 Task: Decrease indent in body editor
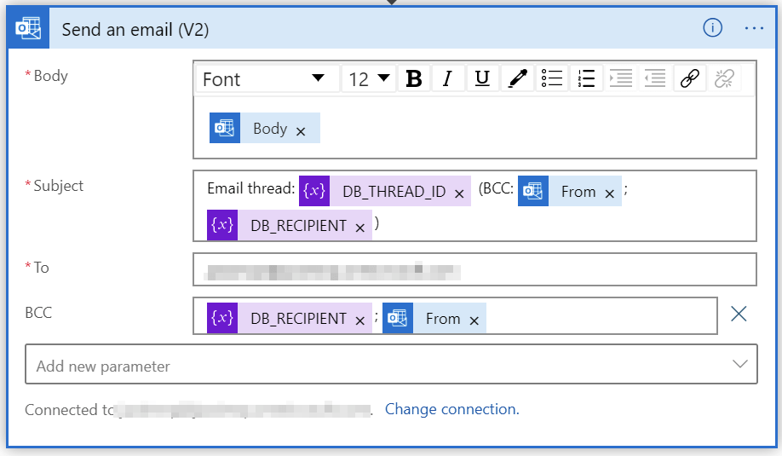coord(655,78)
